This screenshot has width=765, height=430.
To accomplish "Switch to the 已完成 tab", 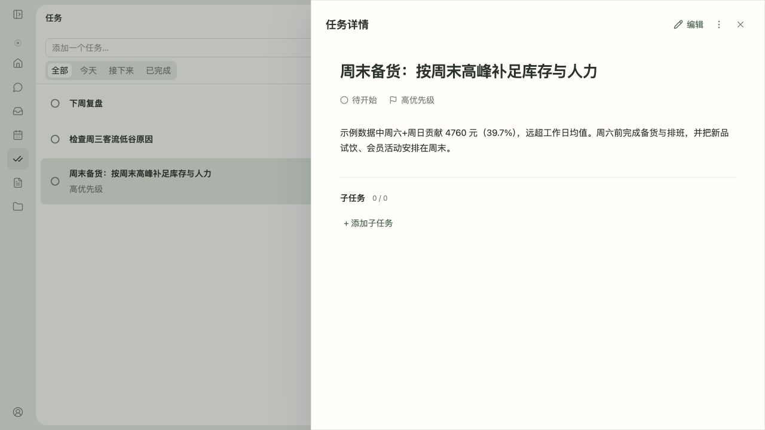I will pyautogui.click(x=158, y=70).
